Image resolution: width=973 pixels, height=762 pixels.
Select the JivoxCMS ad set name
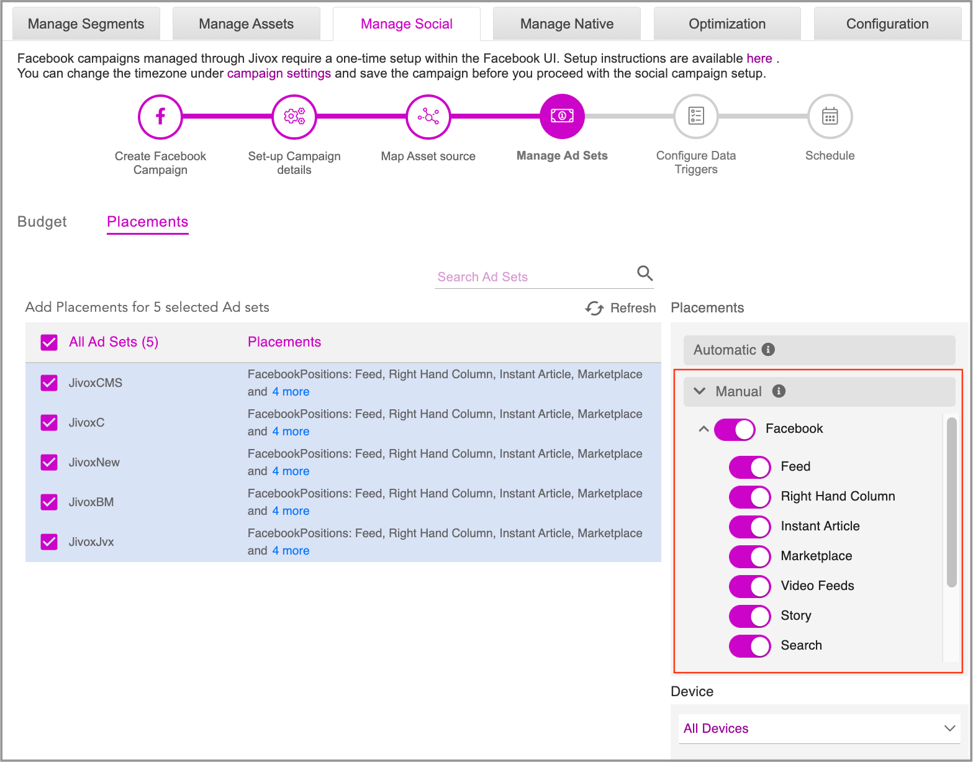pos(96,383)
